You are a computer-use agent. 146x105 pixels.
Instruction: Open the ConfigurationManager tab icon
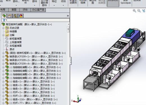(x=15, y=16)
